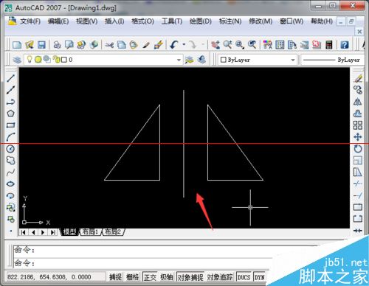The image size is (369, 286).
Task: Click the Erase tool in Modify toolbar
Action: [358, 78]
